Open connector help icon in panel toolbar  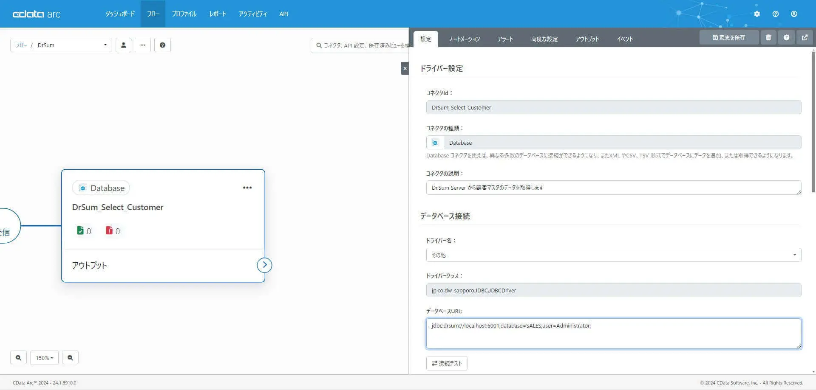click(787, 37)
